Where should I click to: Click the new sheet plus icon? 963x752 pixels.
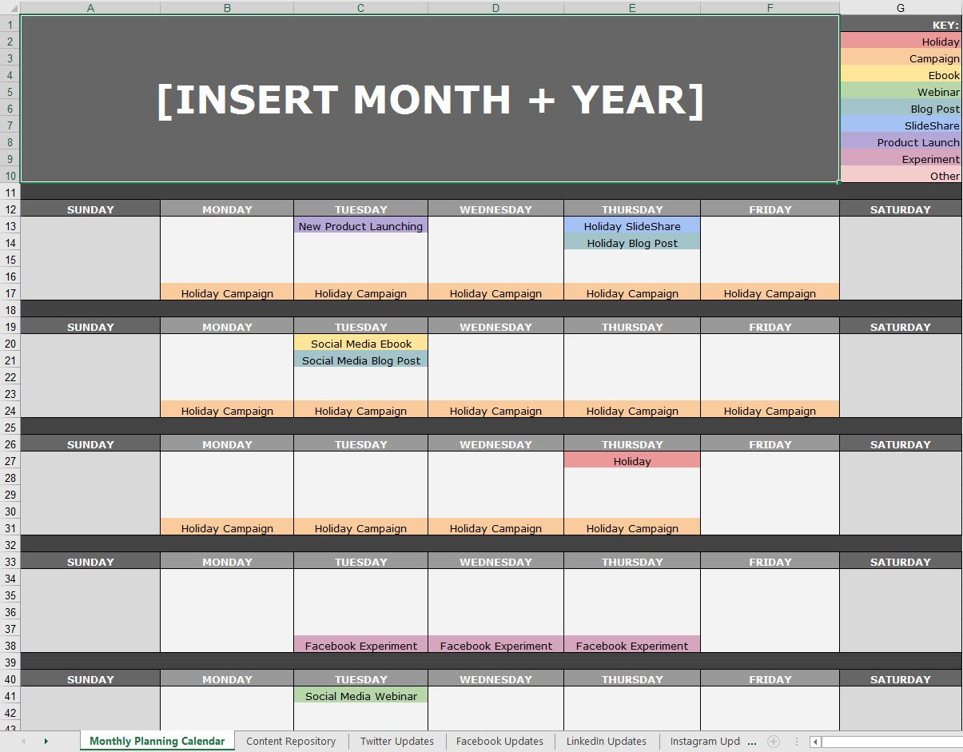(773, 742)
